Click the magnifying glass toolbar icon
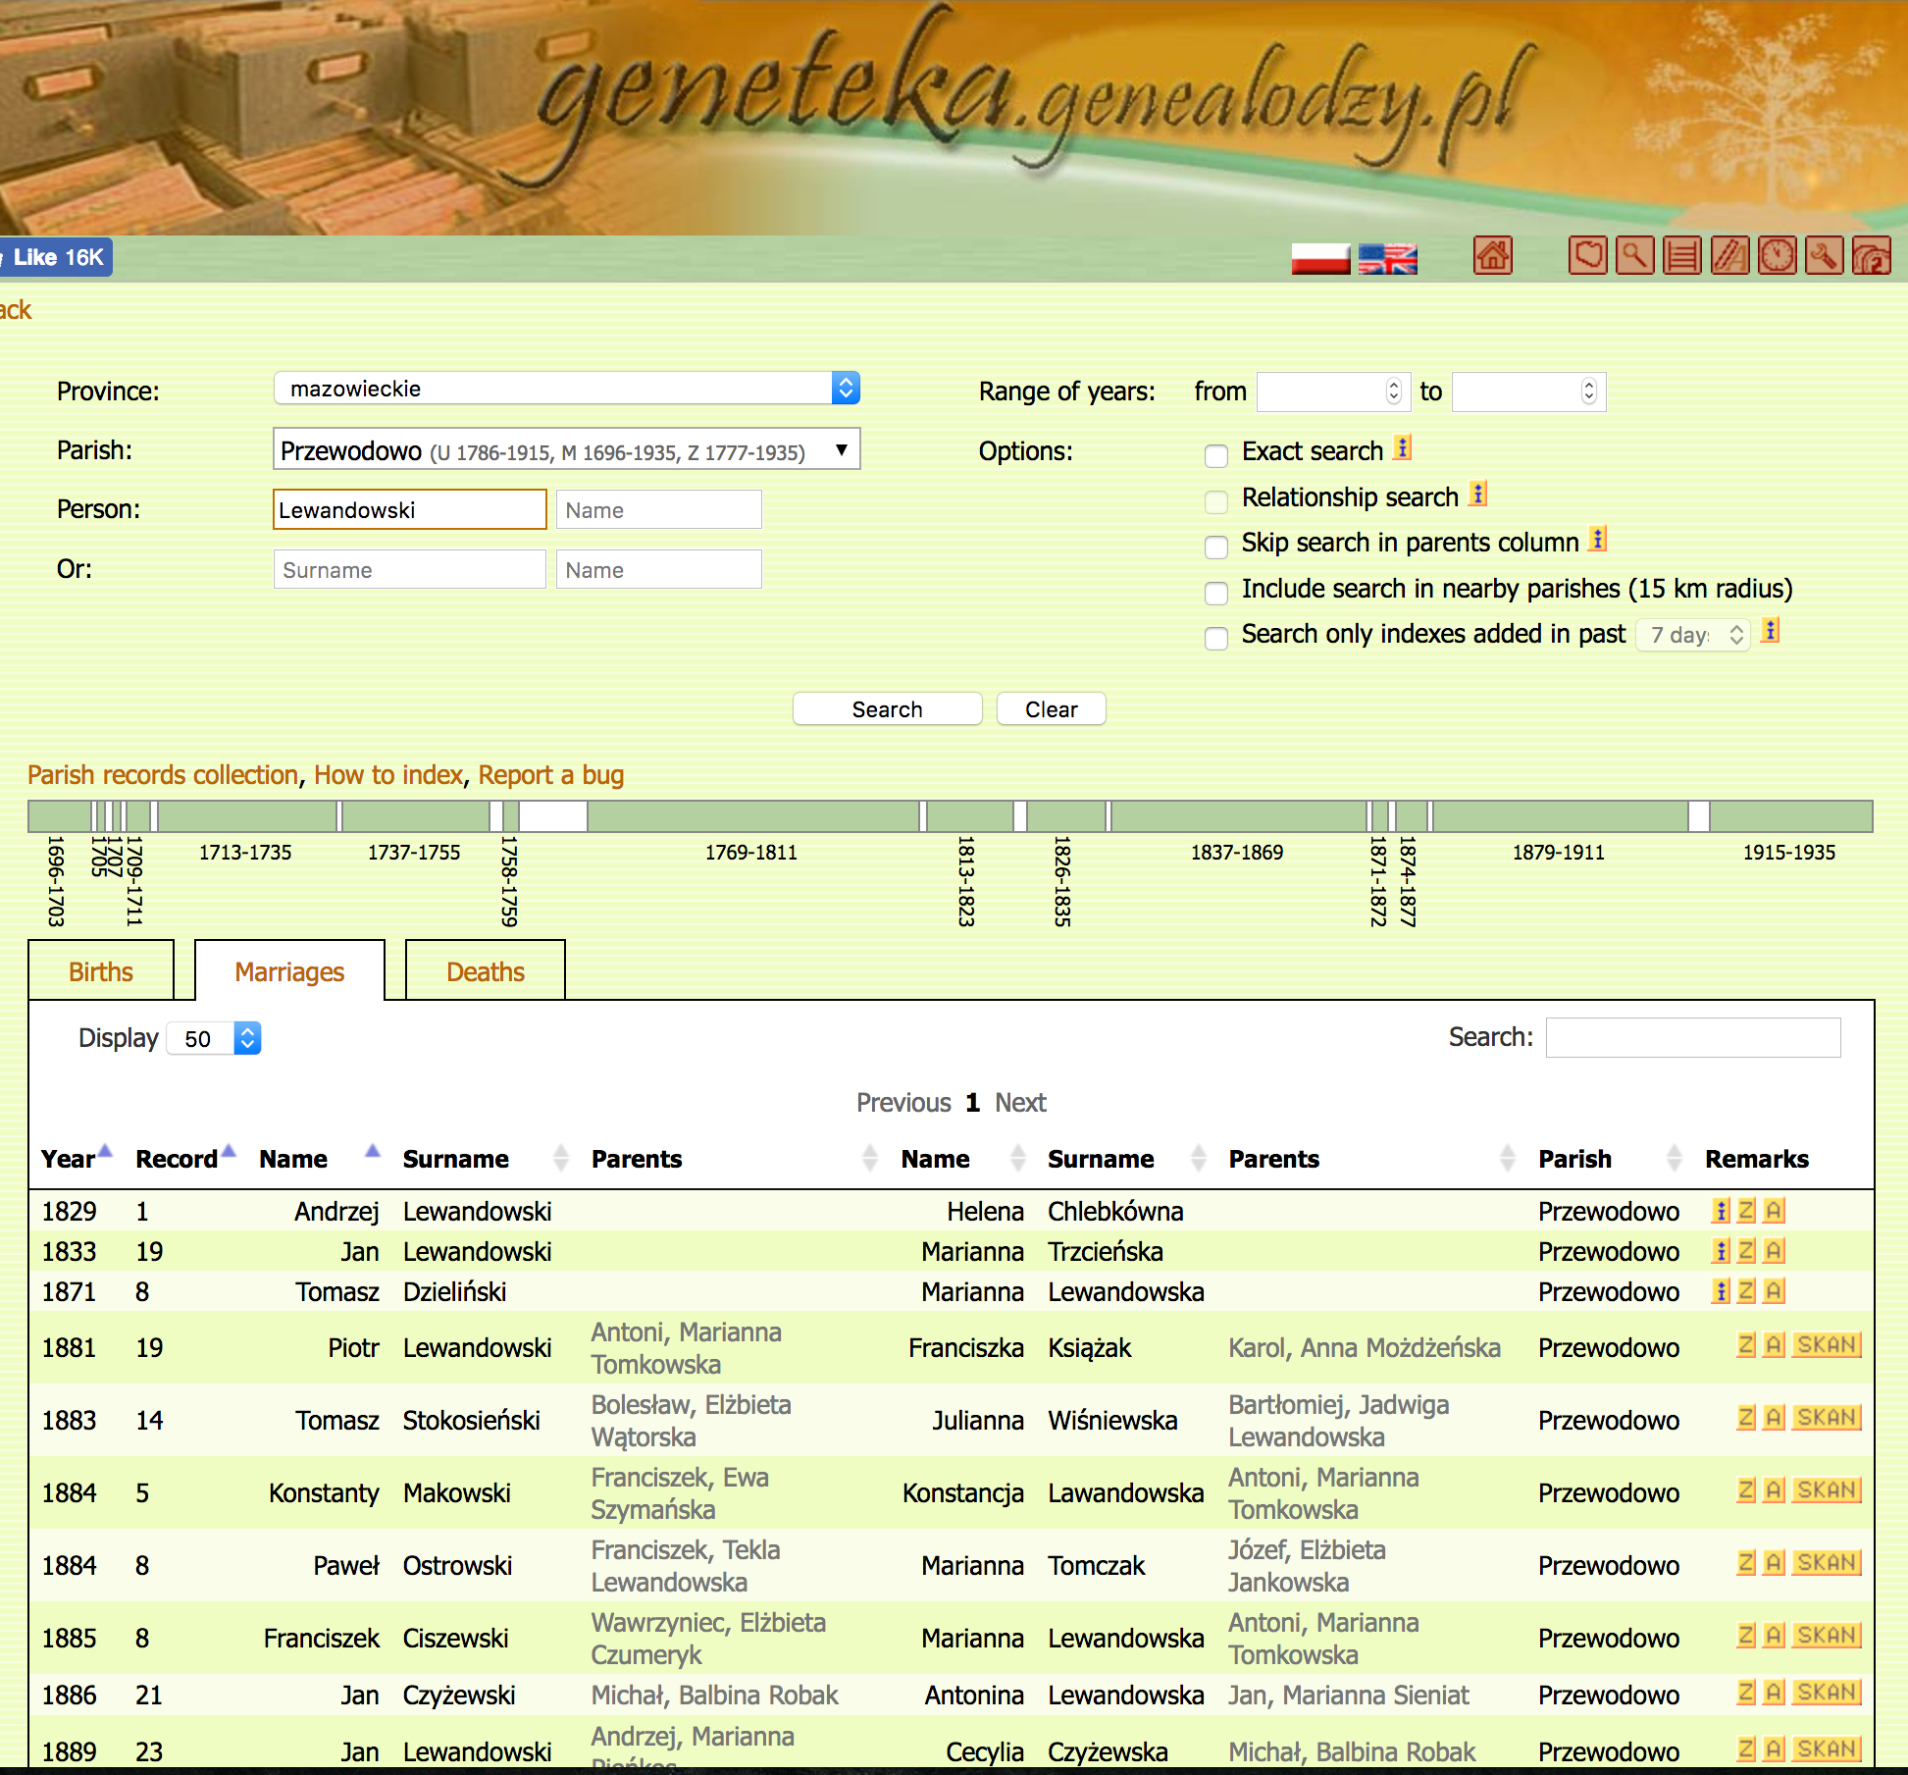Viewport: 1908px width, 1775px height. [1634, 256]
